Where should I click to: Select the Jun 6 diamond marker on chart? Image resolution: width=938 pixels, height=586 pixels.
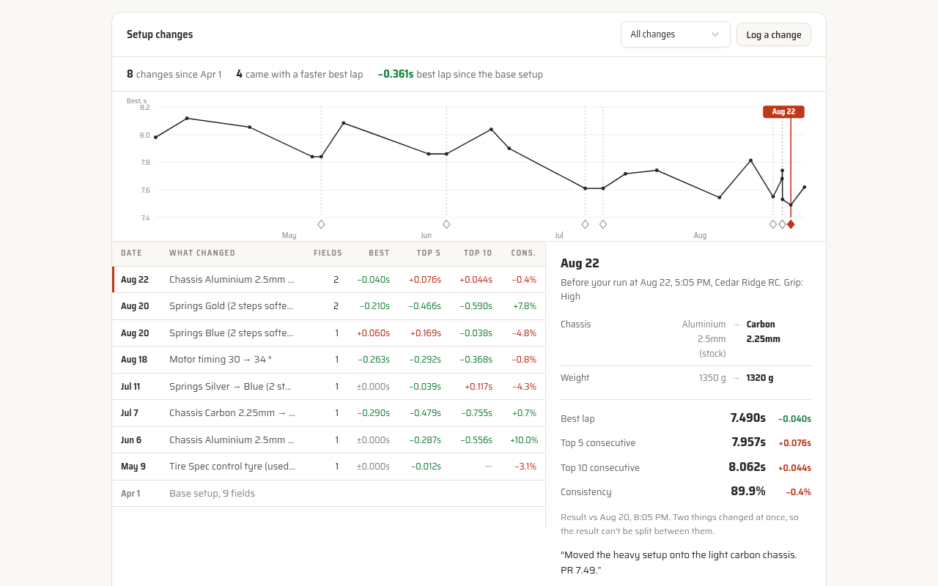446,224
